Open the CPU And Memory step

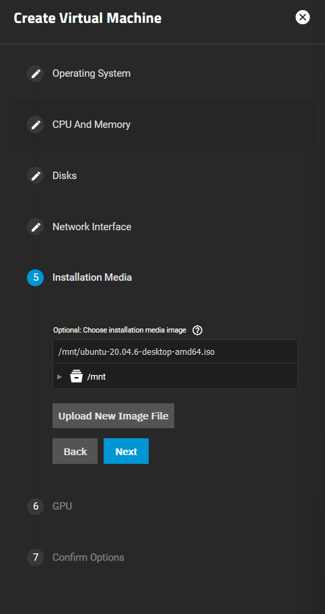tap(92, 125)
